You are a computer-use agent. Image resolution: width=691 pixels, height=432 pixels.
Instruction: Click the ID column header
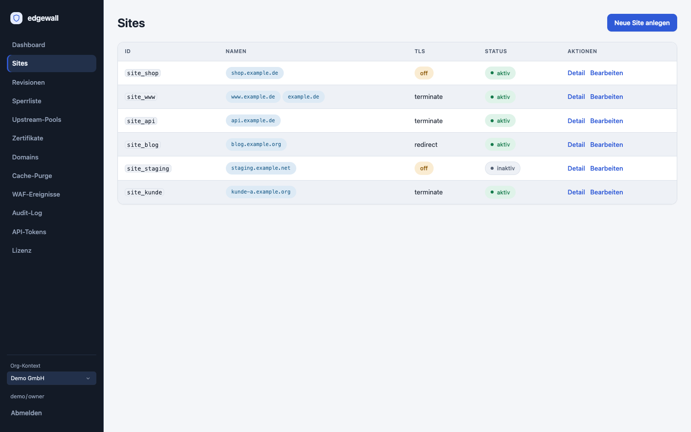click(128, 51)
